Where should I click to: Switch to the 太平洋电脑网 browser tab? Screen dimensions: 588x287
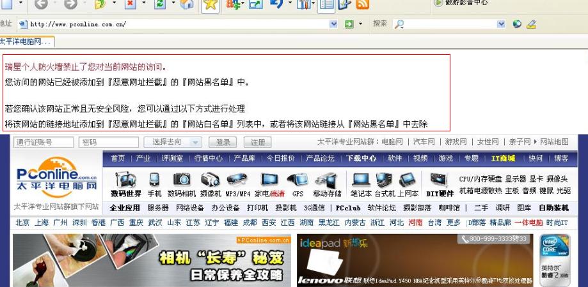[x=26, y=41]
